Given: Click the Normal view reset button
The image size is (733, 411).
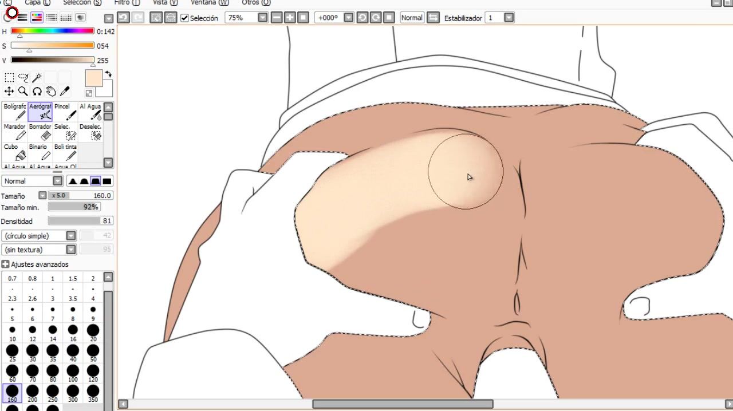Looking at the screenshot, I should (x=412, y=18).
